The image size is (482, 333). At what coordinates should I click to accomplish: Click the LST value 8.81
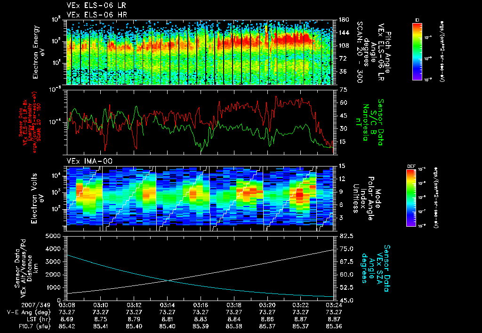167,320
